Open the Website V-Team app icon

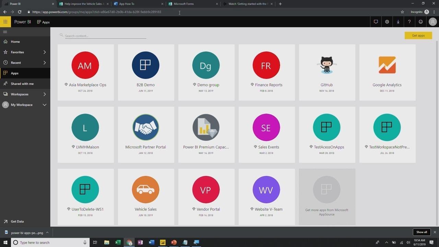(x=266, y=189)
